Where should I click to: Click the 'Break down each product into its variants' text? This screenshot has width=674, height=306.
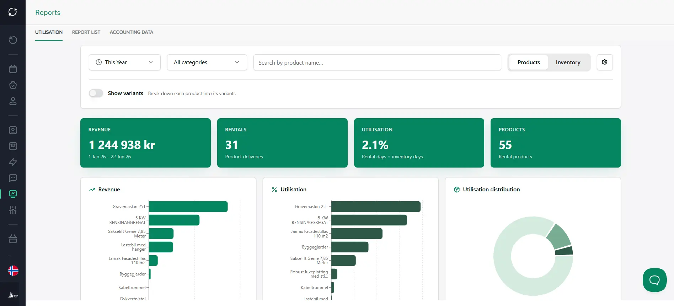click(192, 93)
